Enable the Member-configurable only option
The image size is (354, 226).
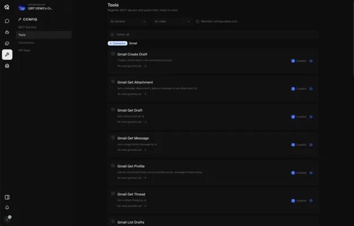point(198,21)
